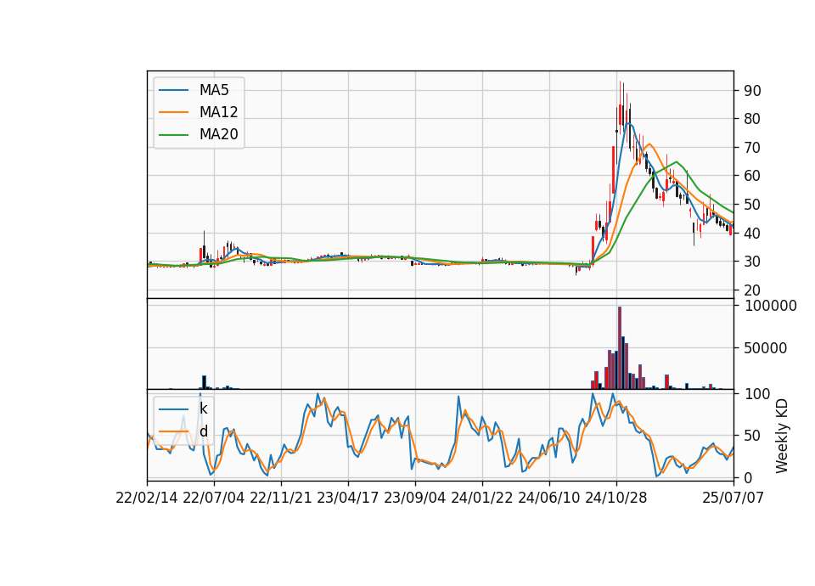815x586 pixels.
Task: Click the 50000 volume axis label
Action: (765, 348)
